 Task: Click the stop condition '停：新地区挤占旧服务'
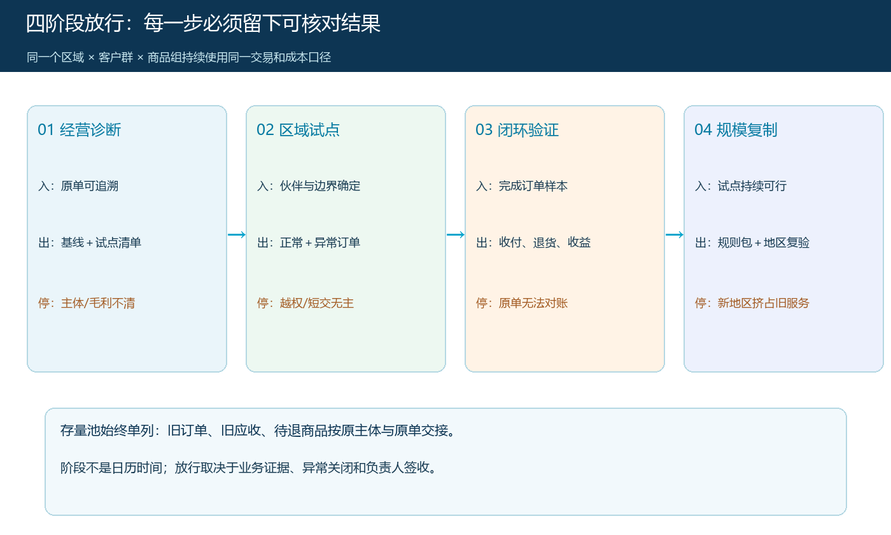(752, 303)
